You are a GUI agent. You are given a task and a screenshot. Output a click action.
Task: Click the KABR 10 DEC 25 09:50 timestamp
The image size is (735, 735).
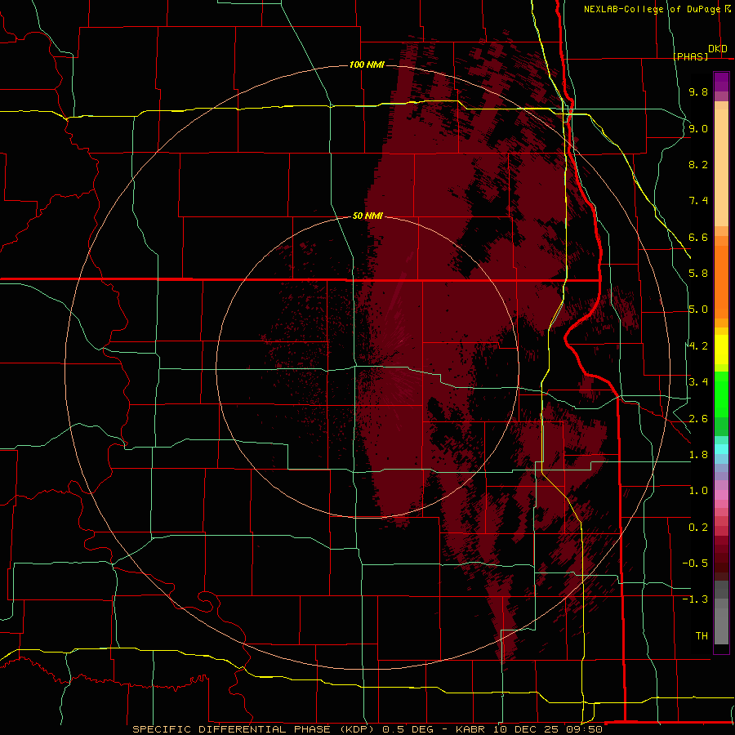[x=528, y=729]
